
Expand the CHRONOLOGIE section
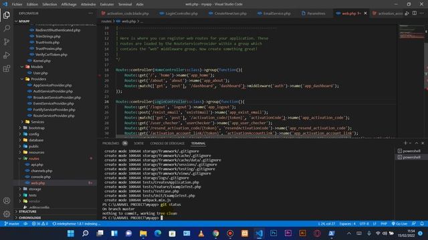pyautogui.click(x=29, y=218)
